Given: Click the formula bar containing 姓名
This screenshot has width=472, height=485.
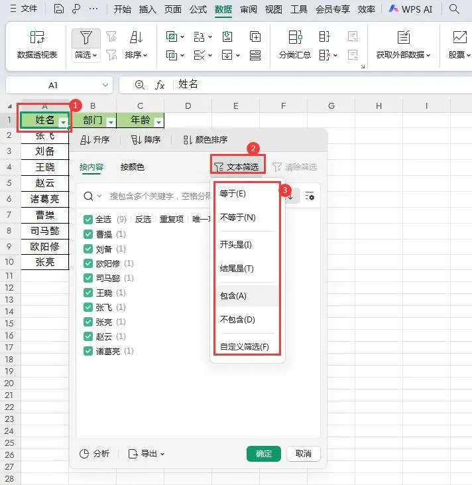Looking at the screenshot, I should 323,84.
